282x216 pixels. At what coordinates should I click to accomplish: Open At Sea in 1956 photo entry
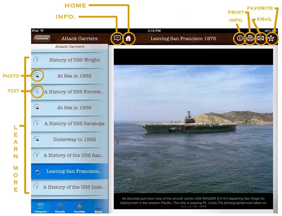[74, 108]
